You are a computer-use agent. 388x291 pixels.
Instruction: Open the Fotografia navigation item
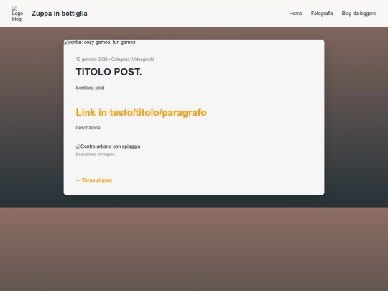tap(322, 14)
